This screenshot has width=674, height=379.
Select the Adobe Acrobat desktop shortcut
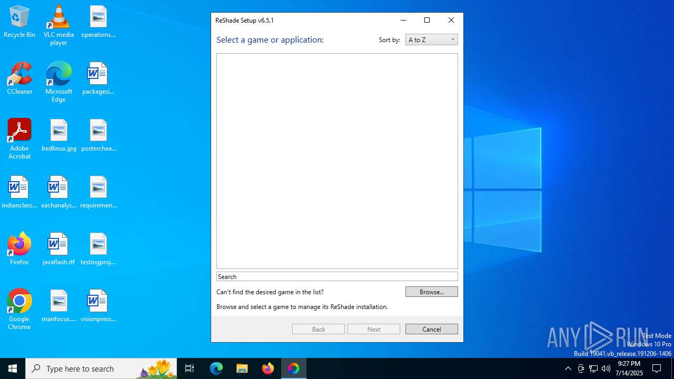tap(19, 139)
